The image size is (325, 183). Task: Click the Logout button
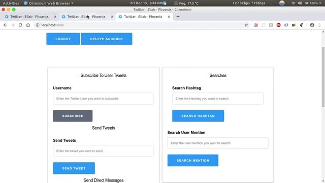[63, 39]
